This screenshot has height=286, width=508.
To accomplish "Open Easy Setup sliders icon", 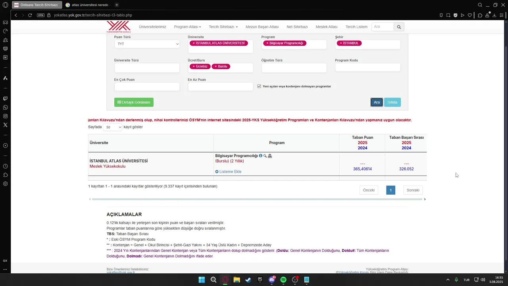I will click(x=501, y=15).
